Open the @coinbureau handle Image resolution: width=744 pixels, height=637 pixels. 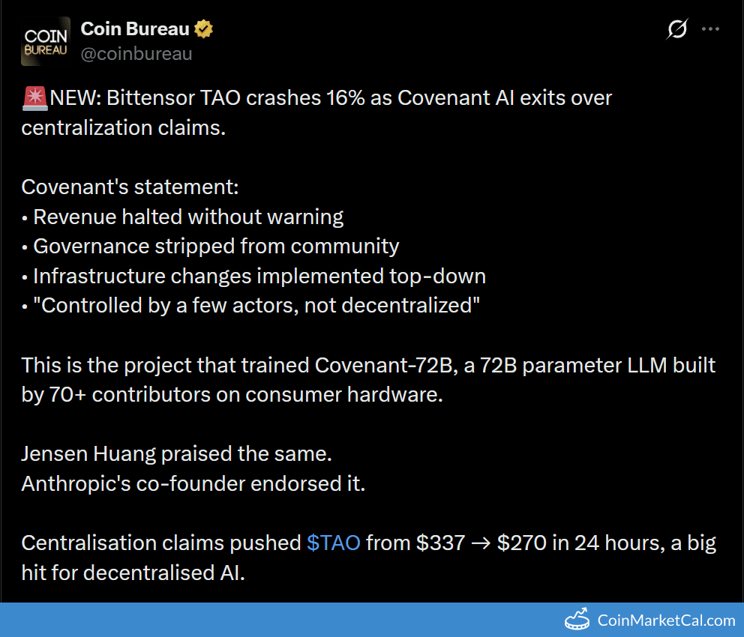(x=136, y=54)
